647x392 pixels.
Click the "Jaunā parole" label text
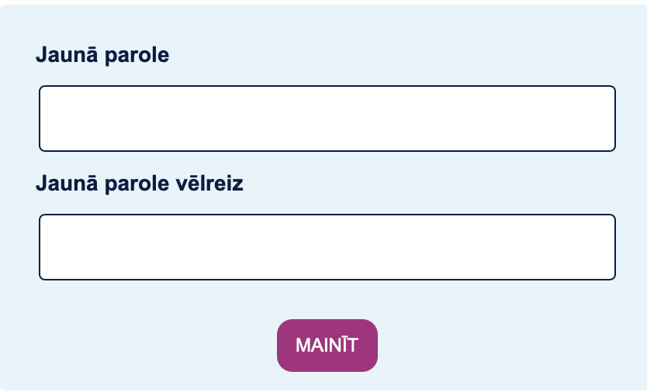pyautogui.click(x=102, y=55)
